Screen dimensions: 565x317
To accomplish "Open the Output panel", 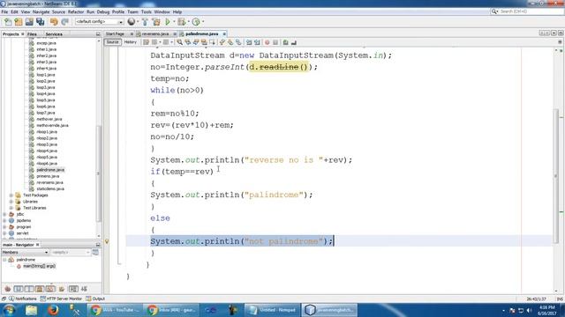I will 95,299.
